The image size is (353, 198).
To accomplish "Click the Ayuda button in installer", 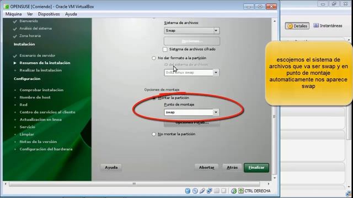I will 111,168.
